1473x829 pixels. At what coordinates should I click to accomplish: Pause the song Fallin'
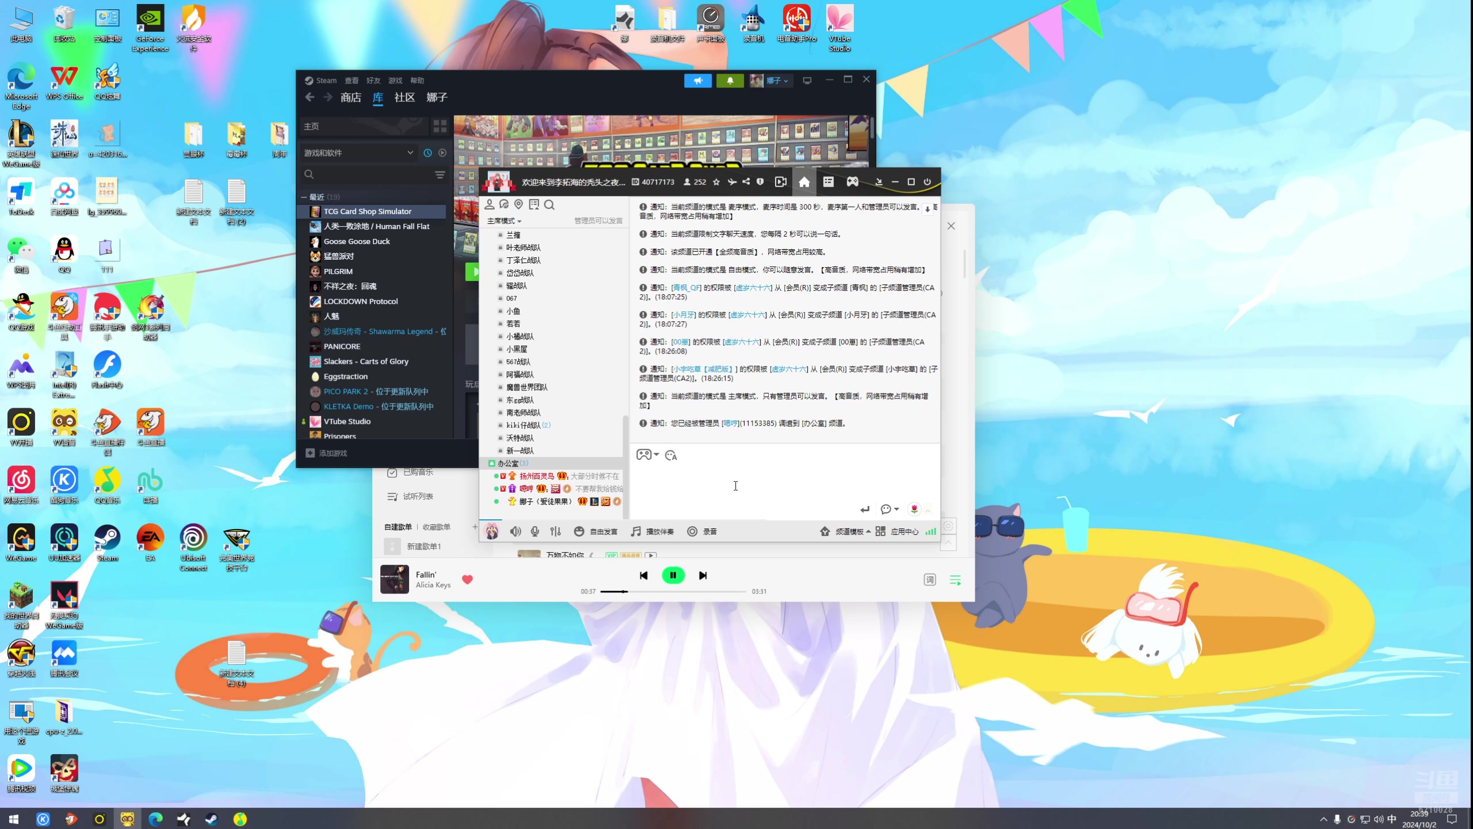[x=673, y=576]
